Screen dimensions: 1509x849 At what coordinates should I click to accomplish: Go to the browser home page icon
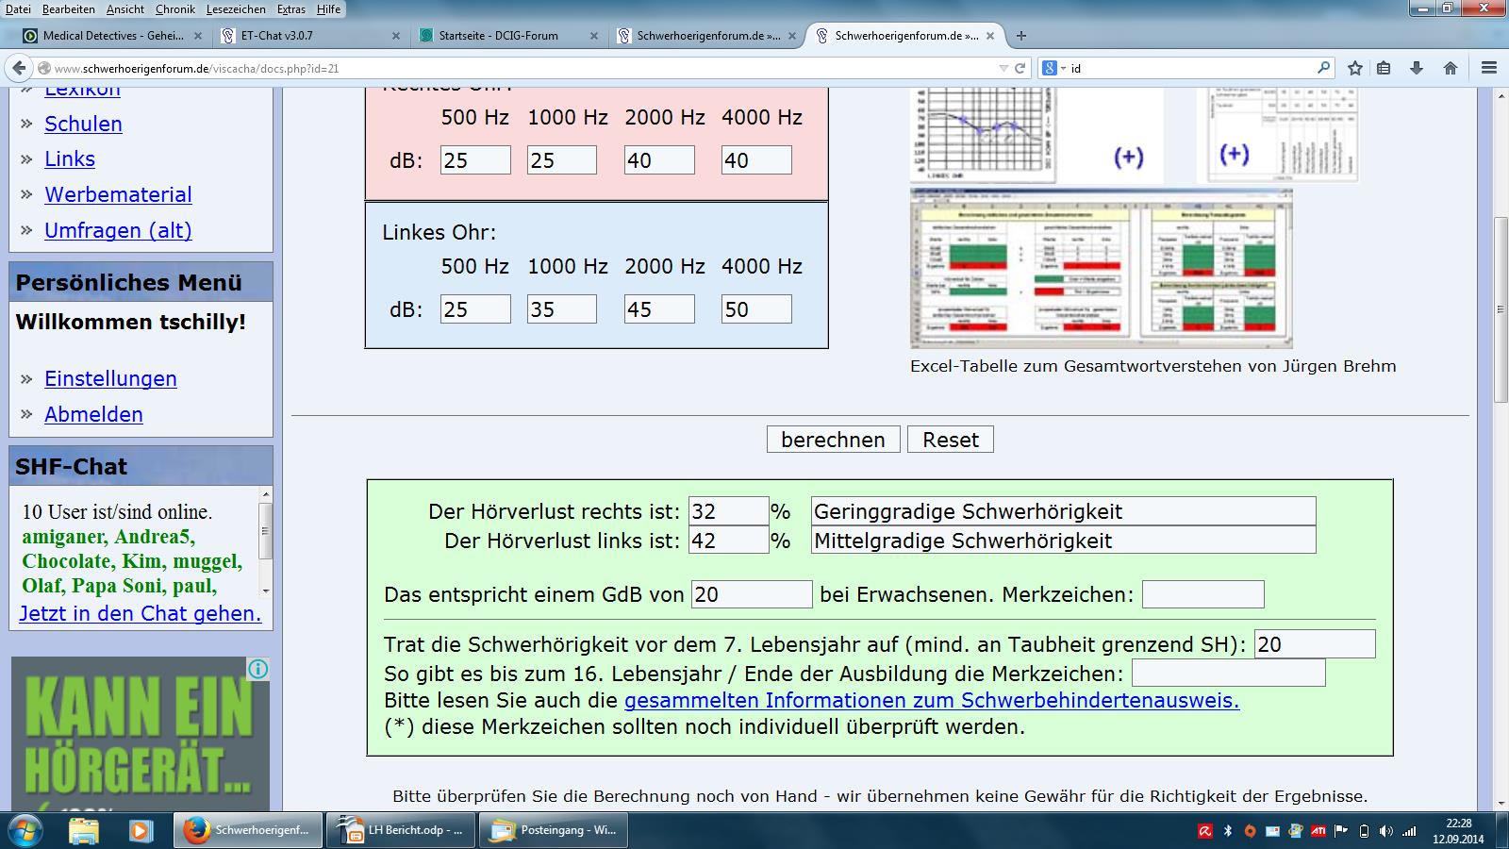[x=1451, y=68]
